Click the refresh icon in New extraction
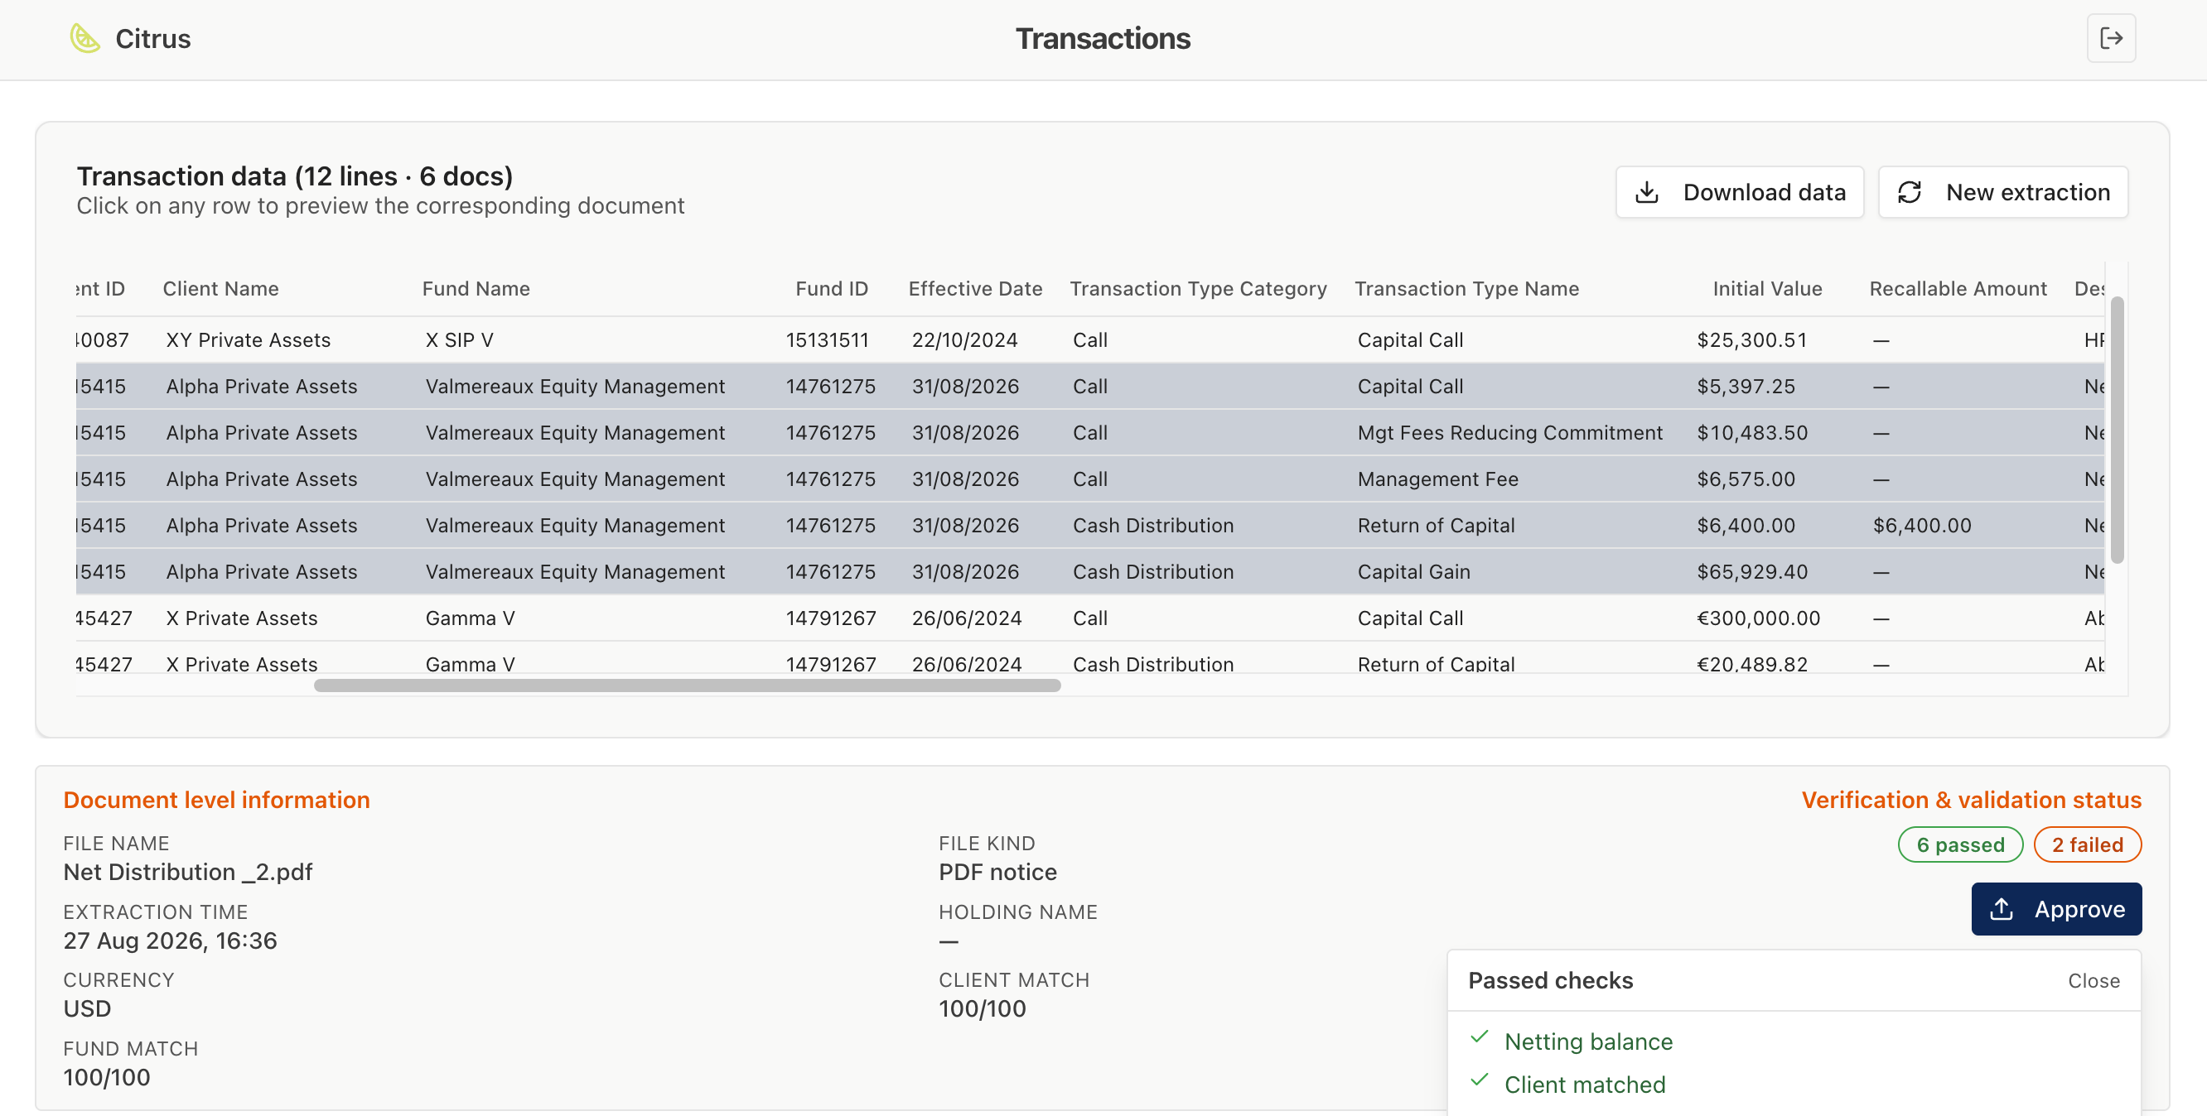The height and width of the screenshot is (1116, 2207). [1910, 192]
